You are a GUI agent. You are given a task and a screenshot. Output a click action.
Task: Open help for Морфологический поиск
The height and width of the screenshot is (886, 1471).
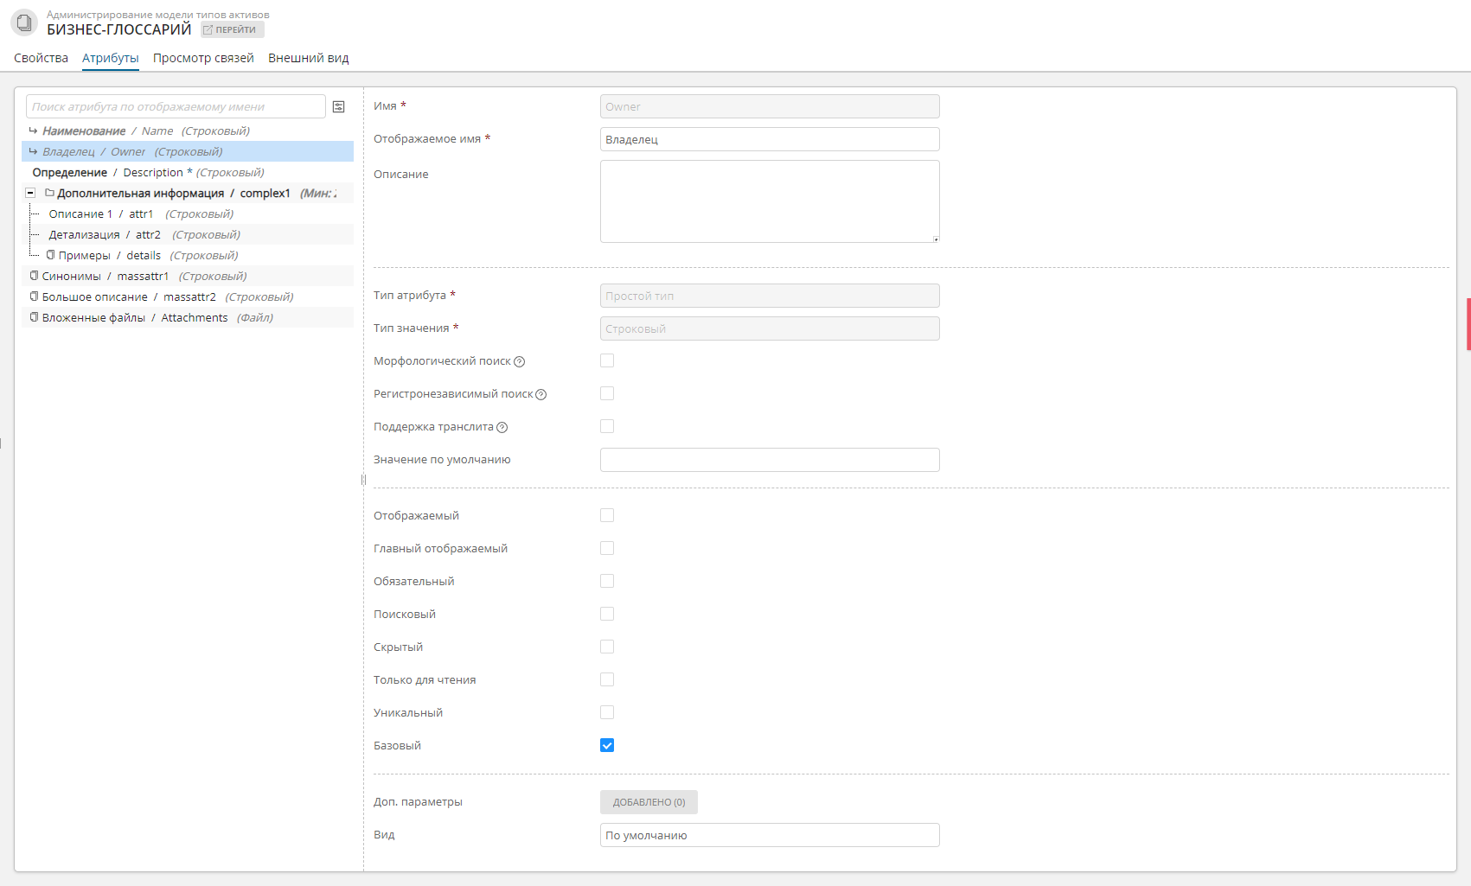pos(520,361)
